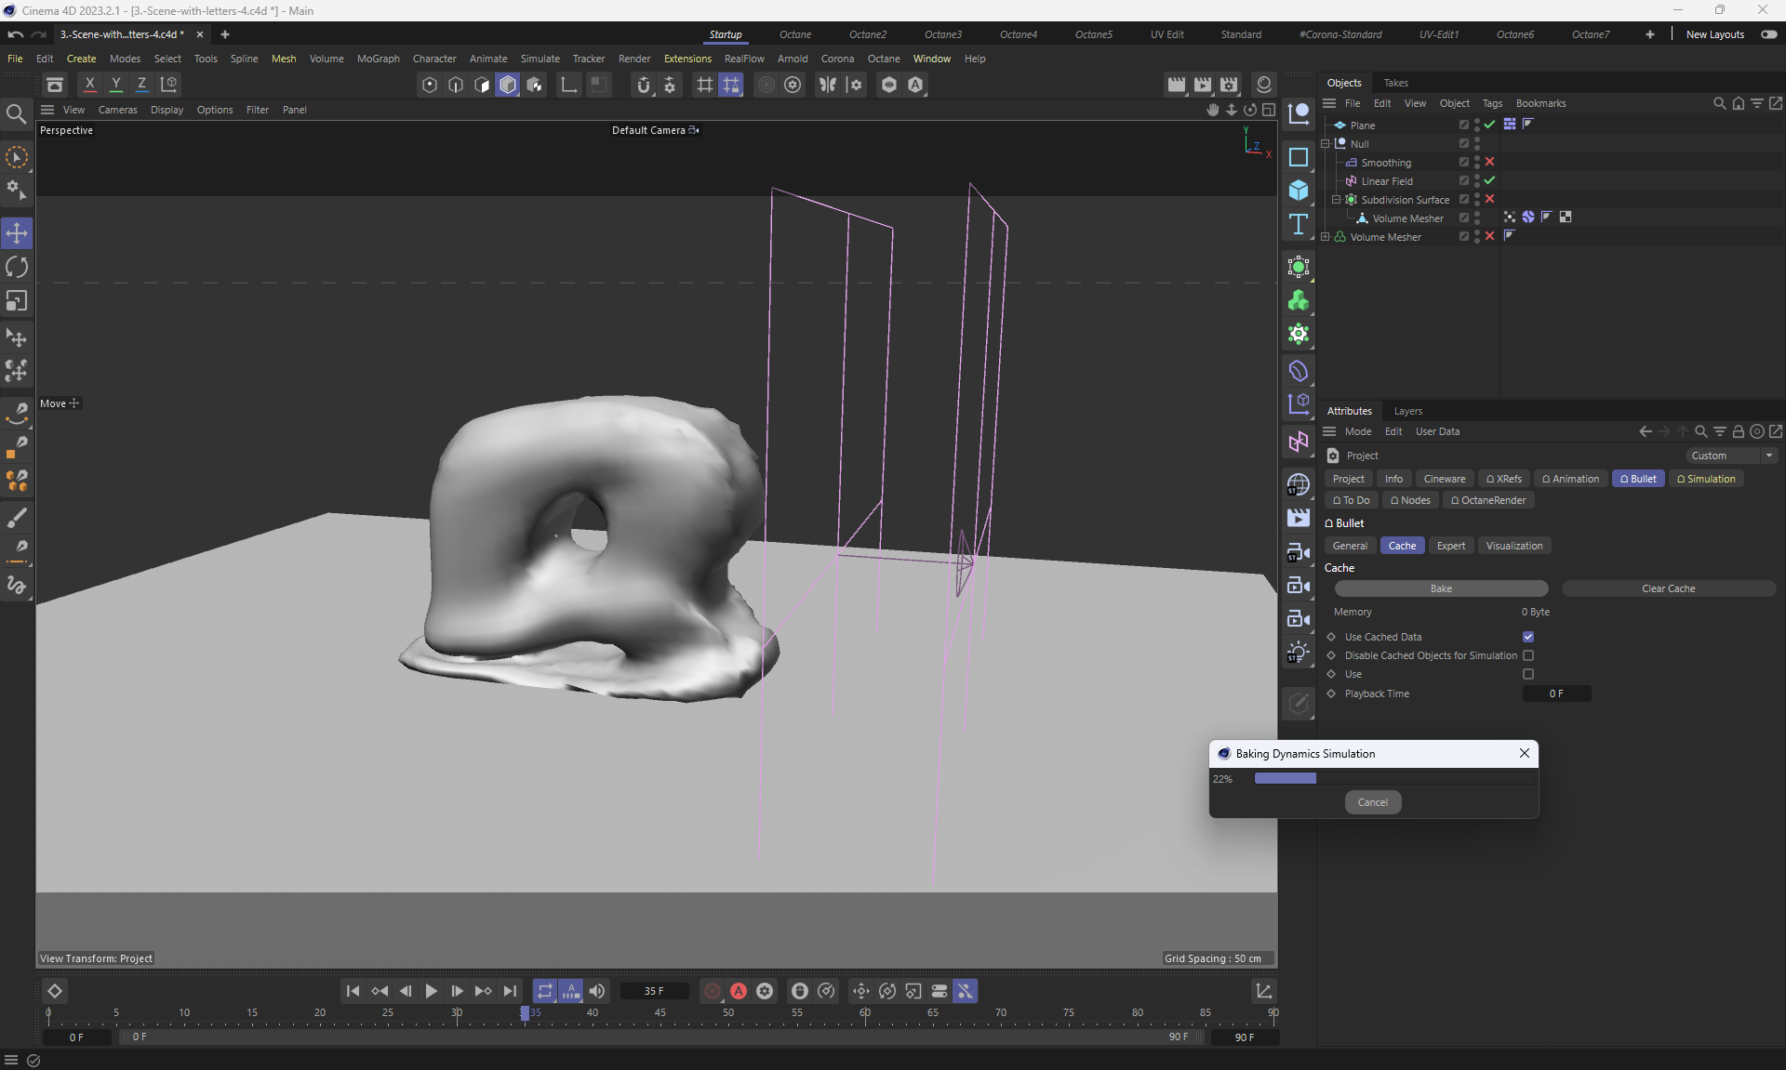Enable Disable Cached Objects for Simulation checkbox
Image resolution: width=1786 pixels, height=1070 pixels.
(x=1528, y=655)
